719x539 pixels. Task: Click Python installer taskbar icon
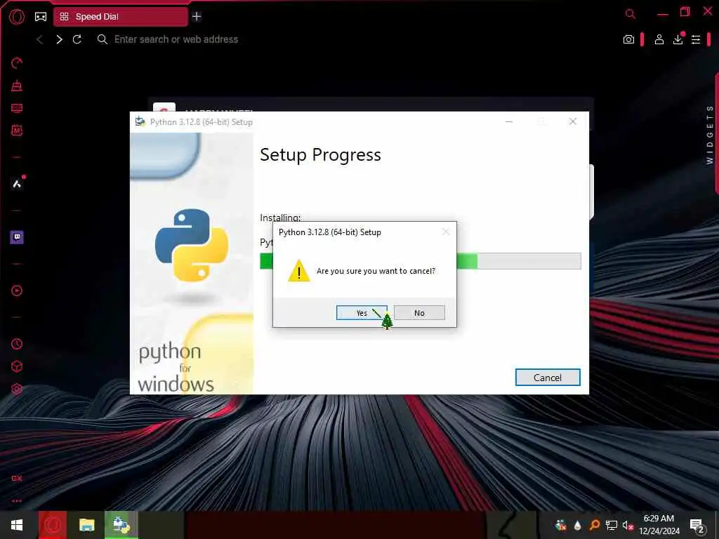click(x=121, y=525)
